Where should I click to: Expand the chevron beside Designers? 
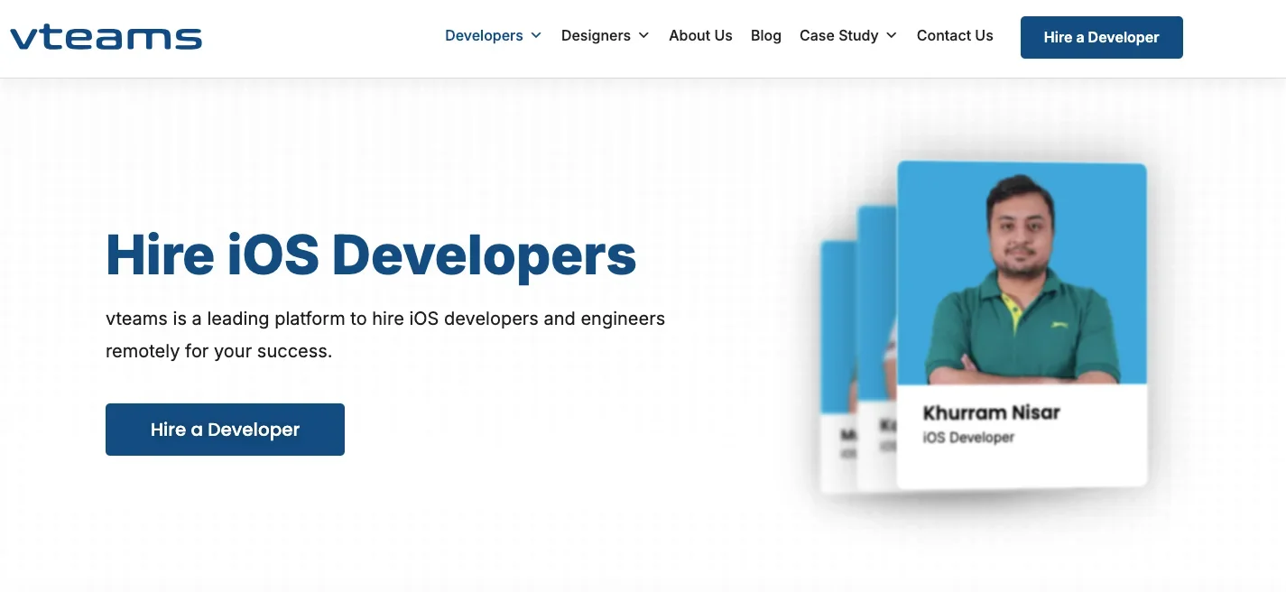[x=643, y=36]
